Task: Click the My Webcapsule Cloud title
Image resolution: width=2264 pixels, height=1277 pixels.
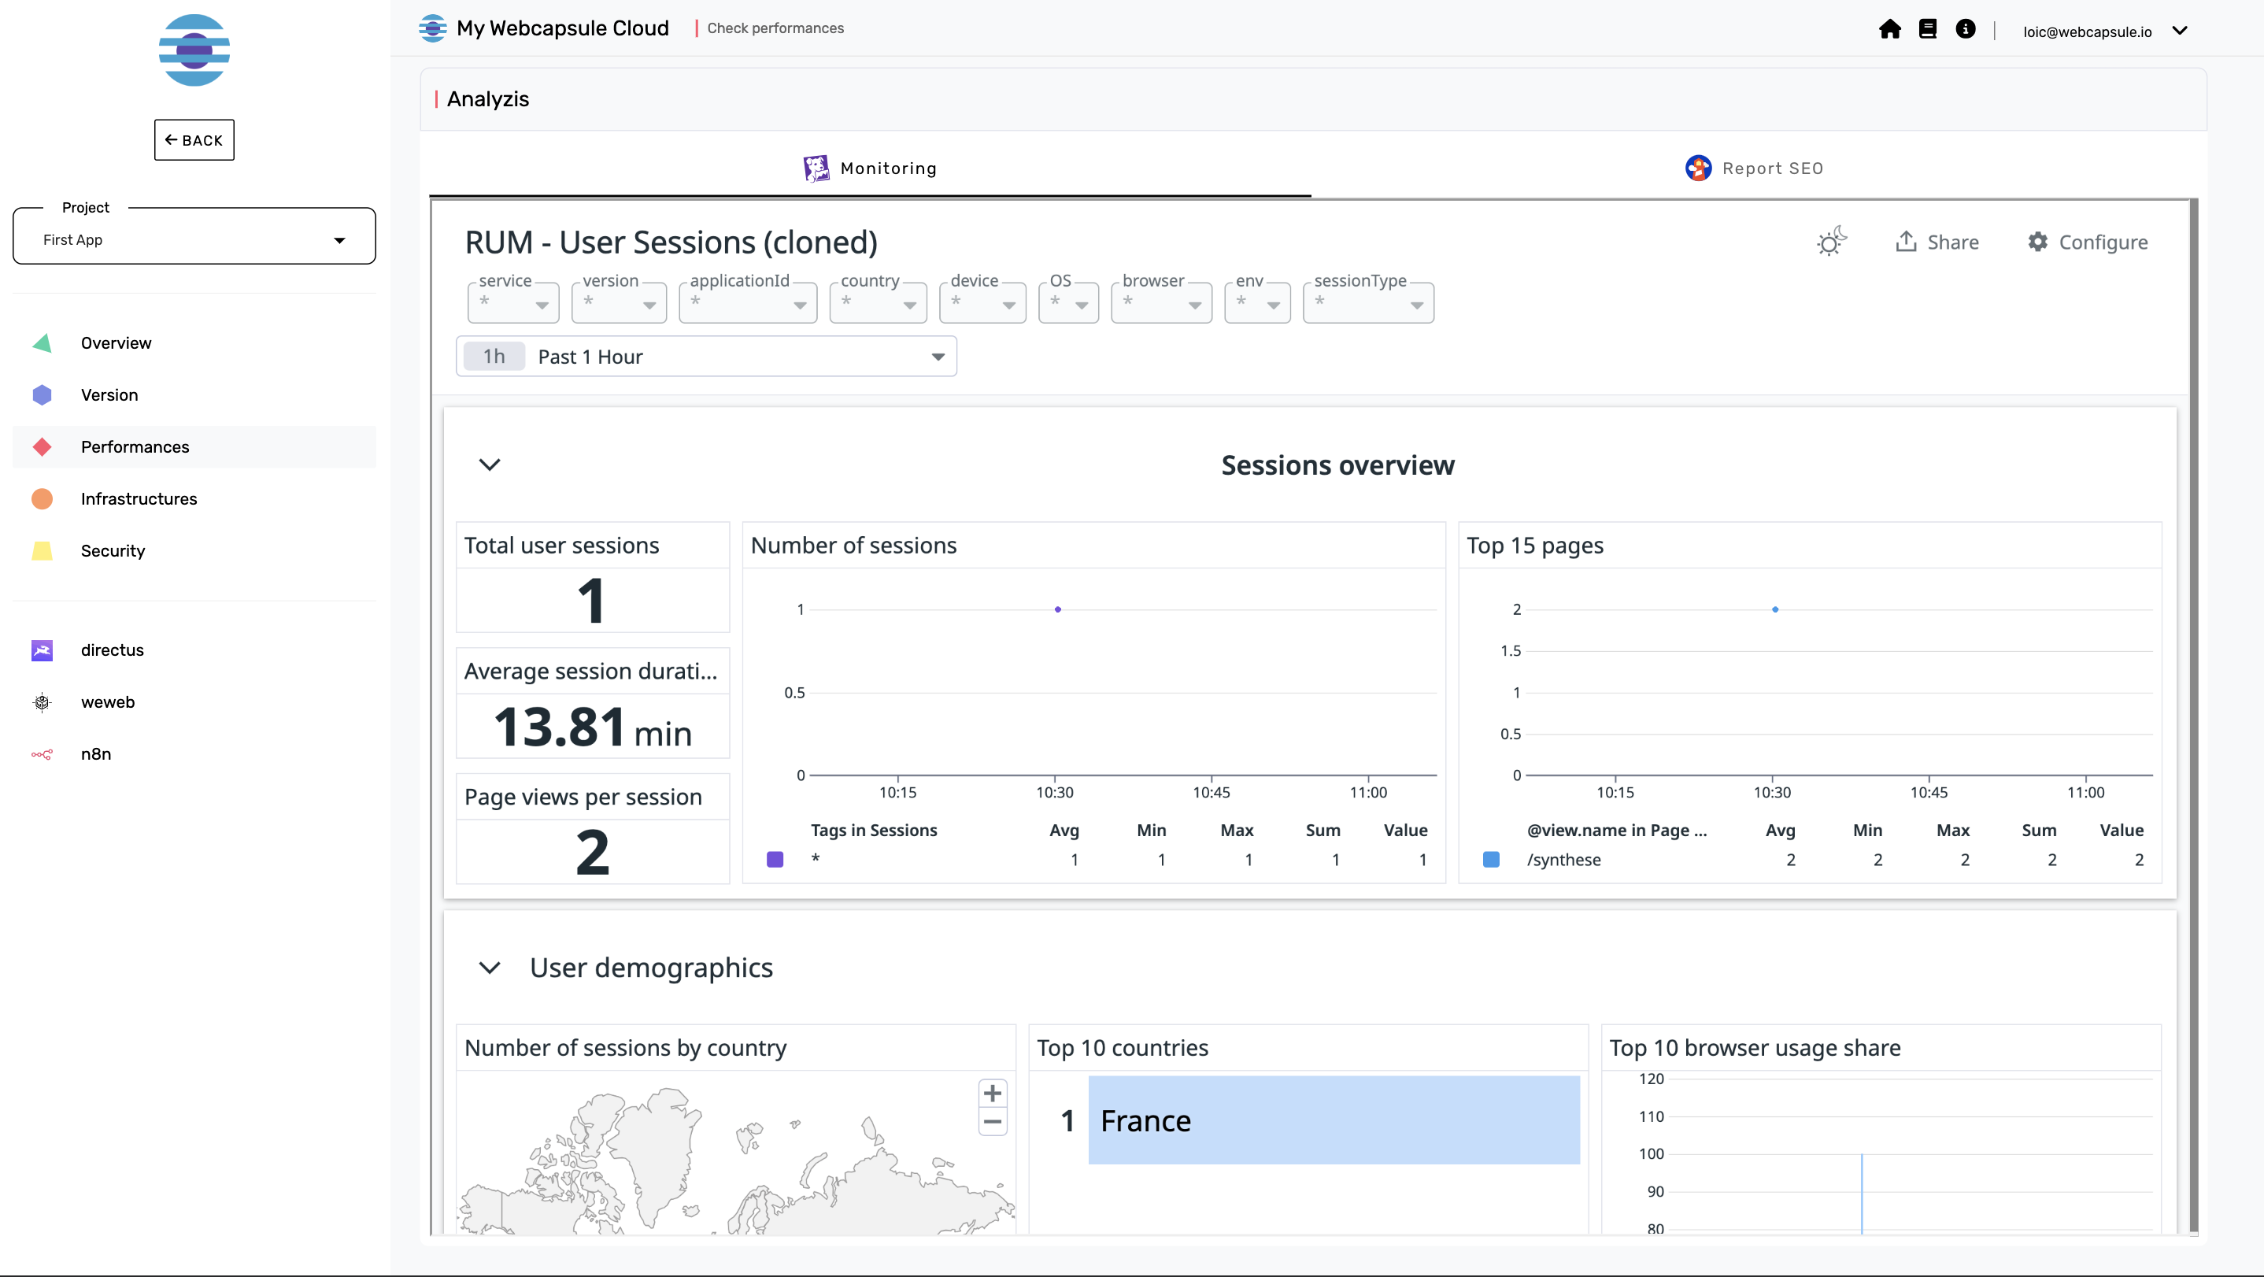Action: [x=563, y=28]
